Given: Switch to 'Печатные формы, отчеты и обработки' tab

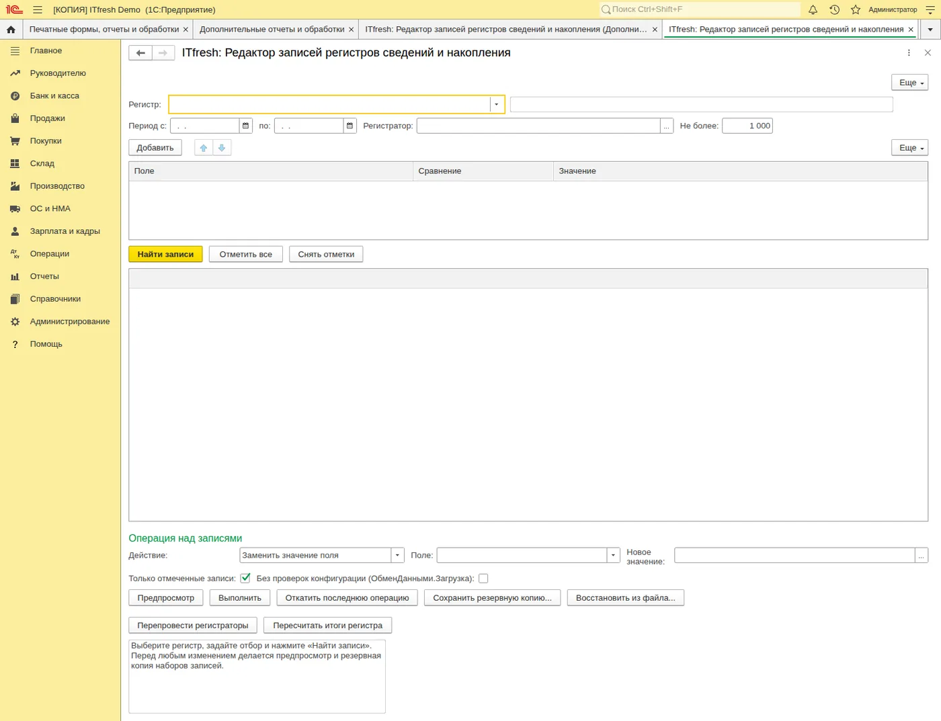Looking at the screenshot, I should [104, 30].
